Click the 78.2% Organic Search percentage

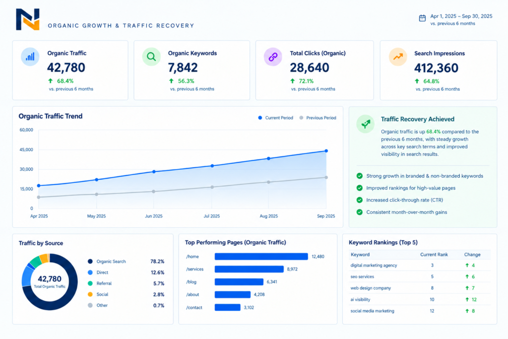pos(157,261)
